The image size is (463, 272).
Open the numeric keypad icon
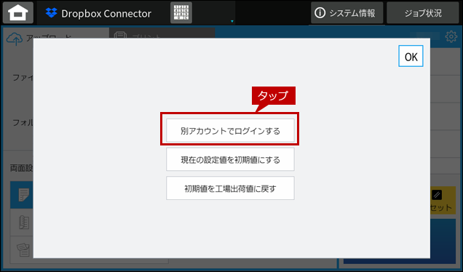[x=181, y=12]
